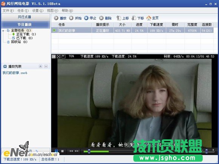Sort by the 大小 column header
This screenshot has height=164, width=219.
(x=122, y=25)
